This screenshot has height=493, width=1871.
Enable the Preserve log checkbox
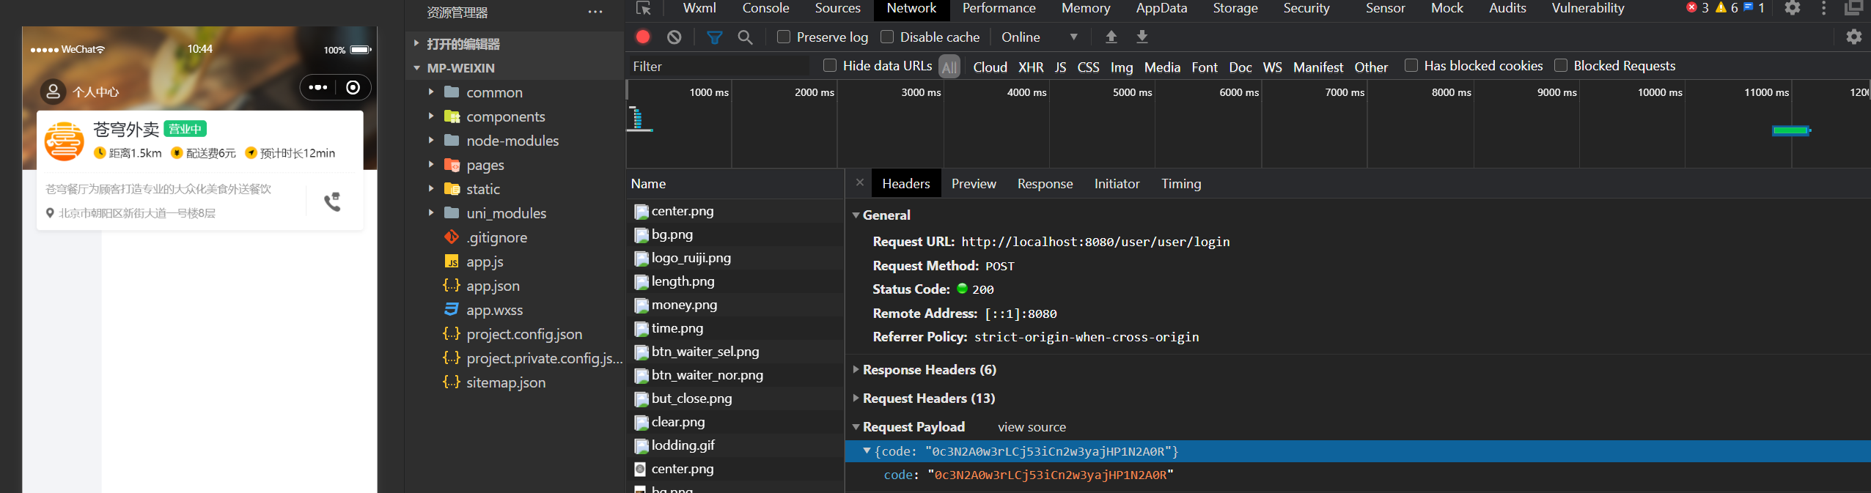(784, 37)
